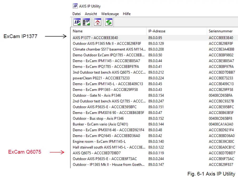Select Outdoor AXIS P5635-E - ACCC8E595BFC row
The width and height of the screenshot is (238, 179).
pyautogui.click(x=154, y=107)
